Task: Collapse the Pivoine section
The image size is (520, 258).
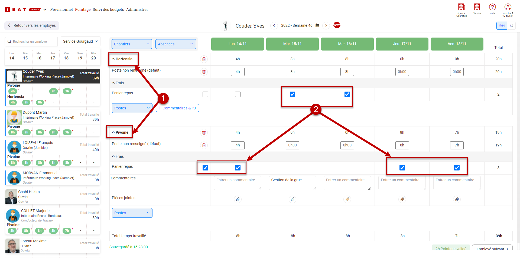Action: click(120, 132)
